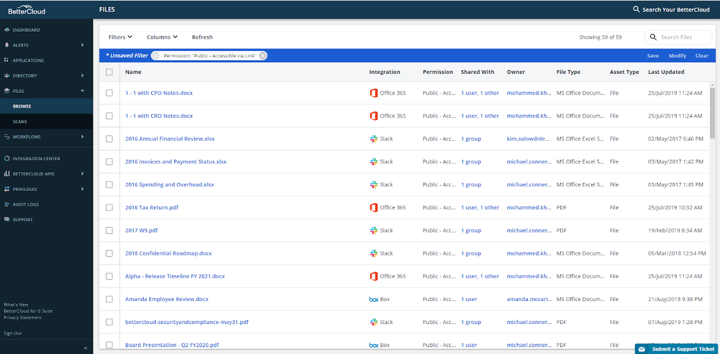Open the Browse item under Files
This screenshot has width=720, height=354.
[x=46, y=106]
